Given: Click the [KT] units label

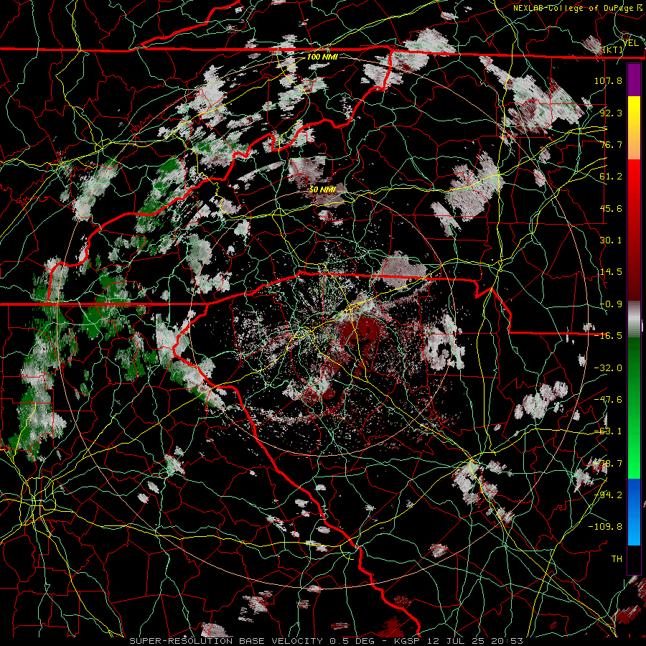Looking at the screenshot, I should [612, 50].
